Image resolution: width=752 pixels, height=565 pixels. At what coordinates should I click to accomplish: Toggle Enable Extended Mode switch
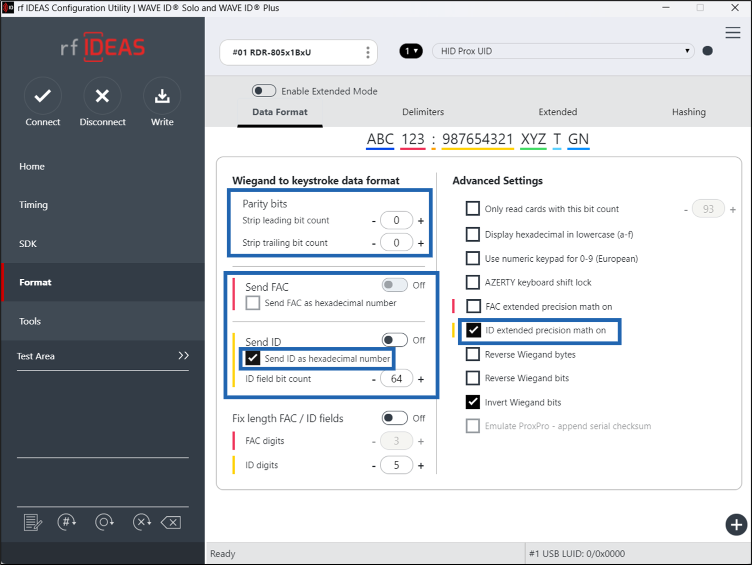point(264,91)
